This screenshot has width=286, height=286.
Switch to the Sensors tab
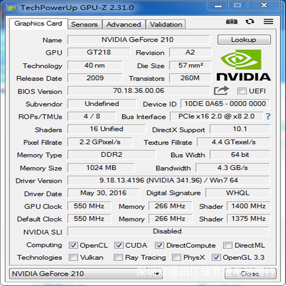(x=85, y=24)
